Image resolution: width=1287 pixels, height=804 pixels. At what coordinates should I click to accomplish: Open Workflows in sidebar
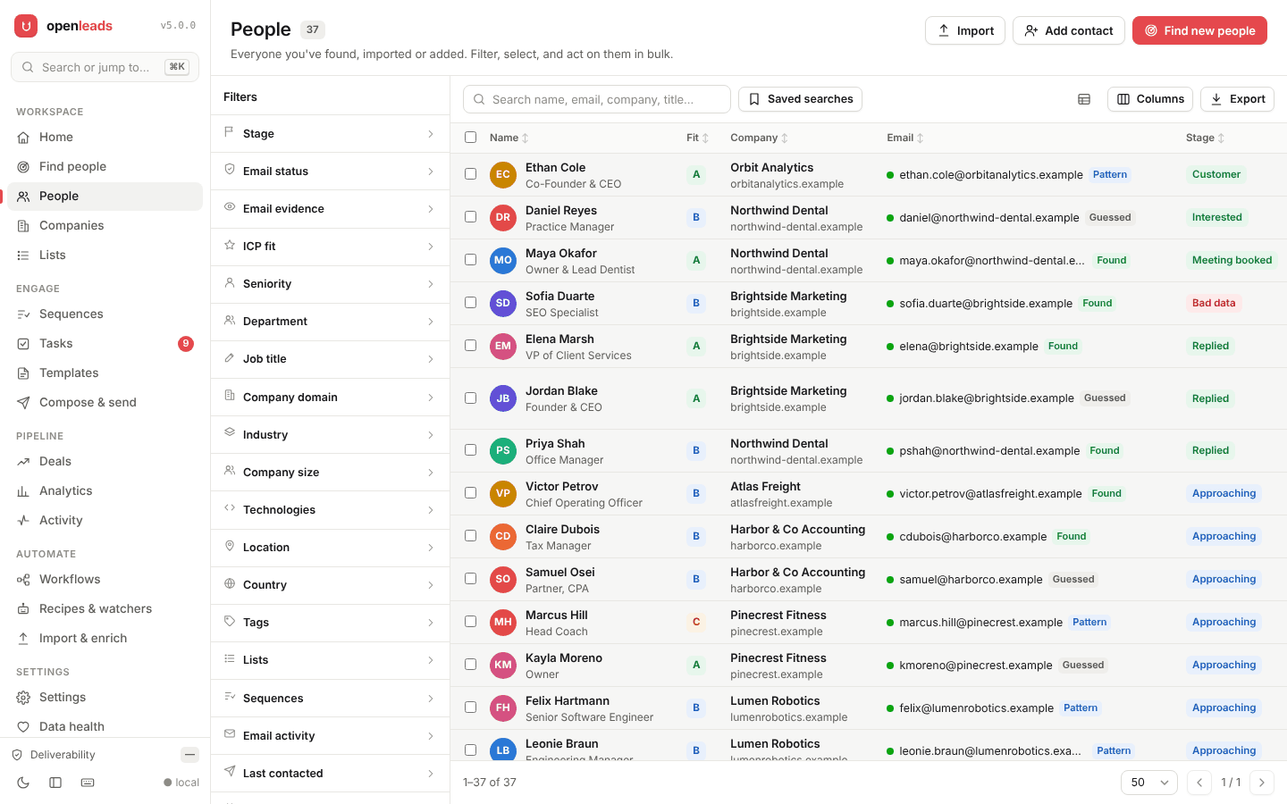tap(105, 579)
